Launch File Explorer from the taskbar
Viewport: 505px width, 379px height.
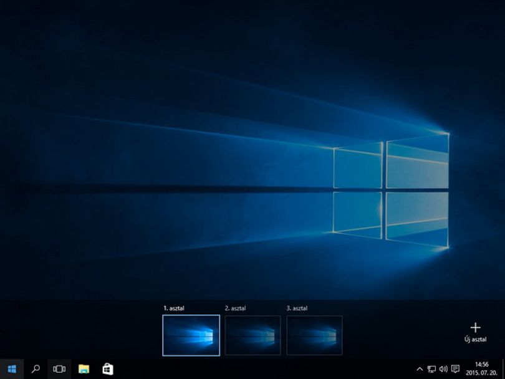point(84,369)
